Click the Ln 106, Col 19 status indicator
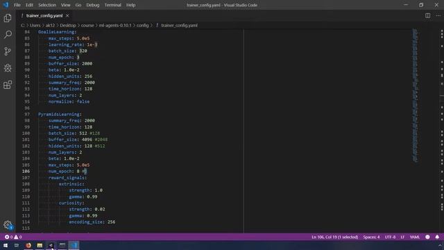Screen dimensions: 444x250 (x=334, y=237)
